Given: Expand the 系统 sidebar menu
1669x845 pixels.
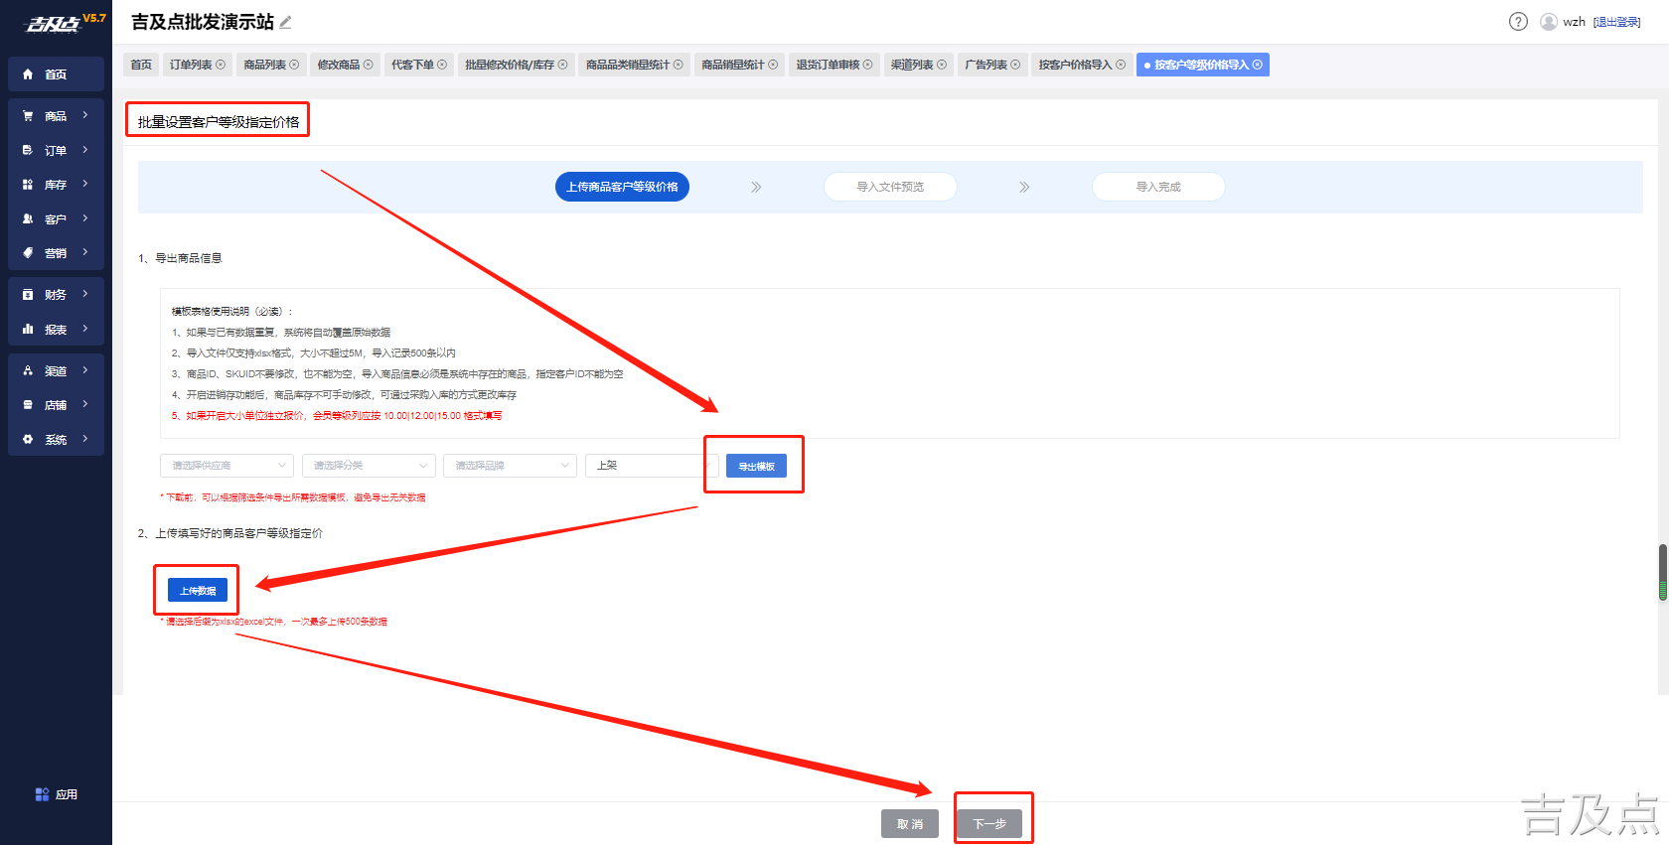Looking at the screenshot, I should pyautogui.click(x=56, y=439).
